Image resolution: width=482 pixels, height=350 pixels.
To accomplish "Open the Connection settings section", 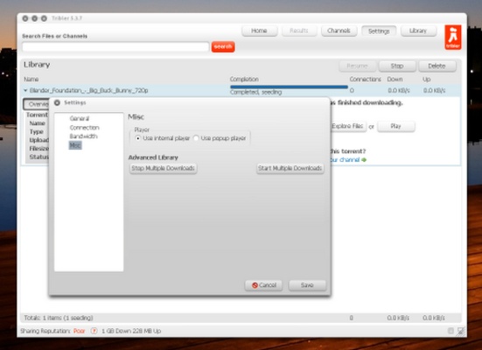I will [84, 128].
